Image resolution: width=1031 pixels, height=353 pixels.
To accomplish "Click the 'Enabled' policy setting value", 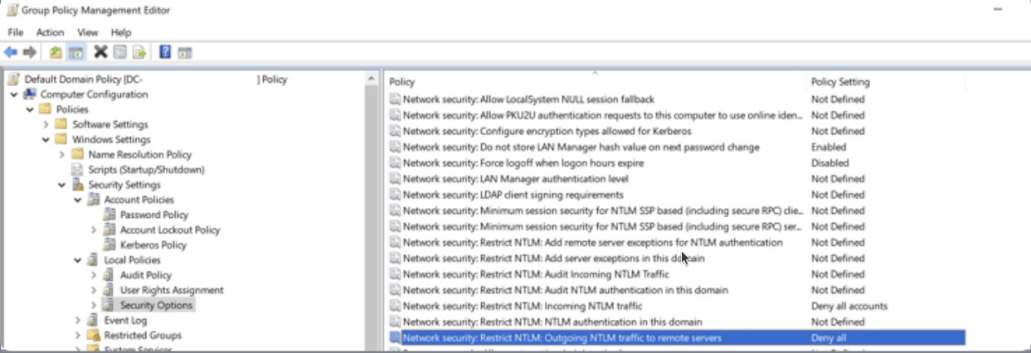I will [x=829, y=147].
